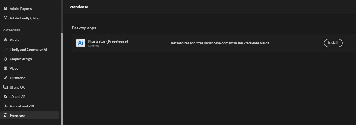
Task: Click the Adobe Firefly (Beta) icon
Action: click(5, 18)
